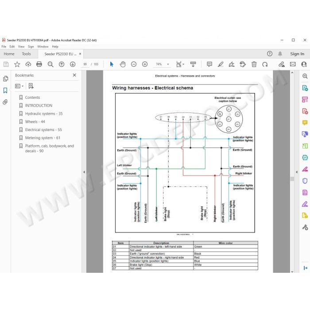Screen dimensions: 310x310
Task: Open Create PDF tool in right pane
Action: [x=305, y=111]
